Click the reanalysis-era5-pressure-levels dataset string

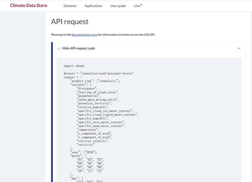click(x=107, y=73)
